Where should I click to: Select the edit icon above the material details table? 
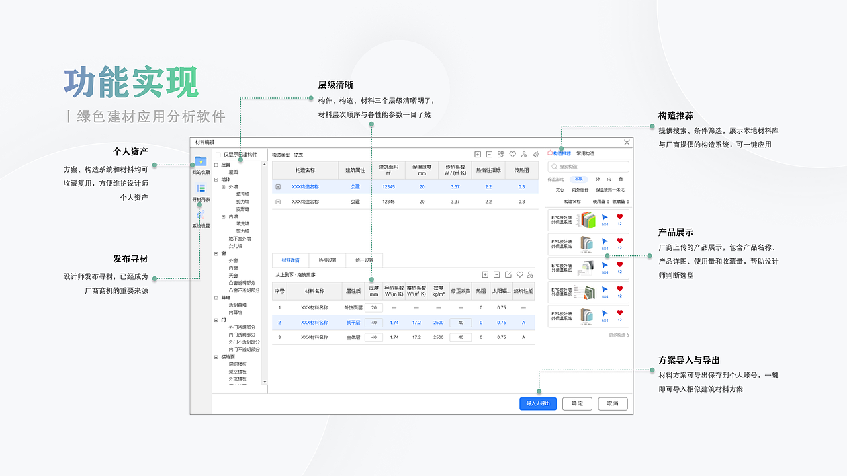[x=508, y=274]
